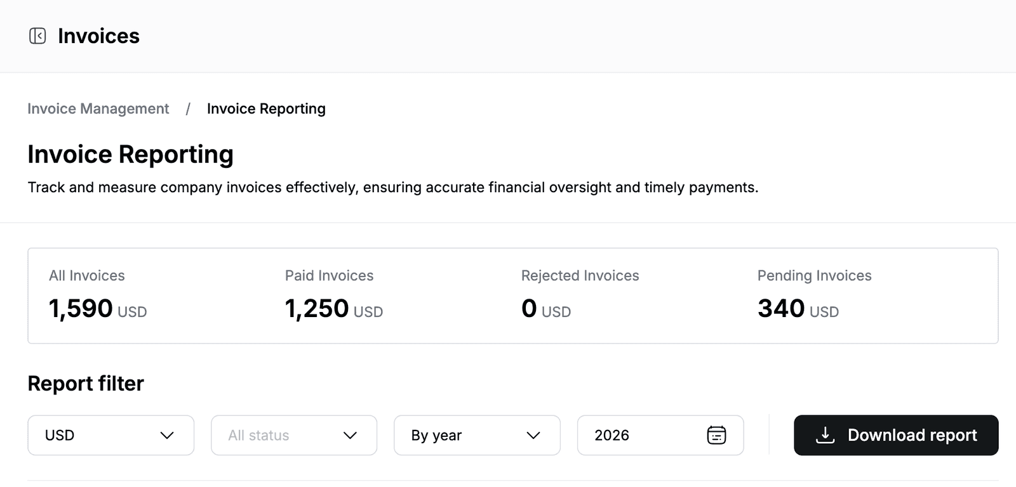1016x487 pixels.
Task: Click the download arrow icon in Download report
Action: tap(825, 435)
